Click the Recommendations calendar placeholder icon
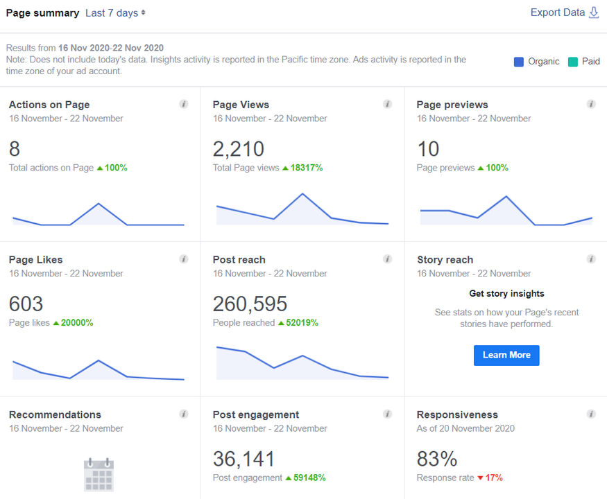This screenshot has height=499, width=607. point(99,475)
